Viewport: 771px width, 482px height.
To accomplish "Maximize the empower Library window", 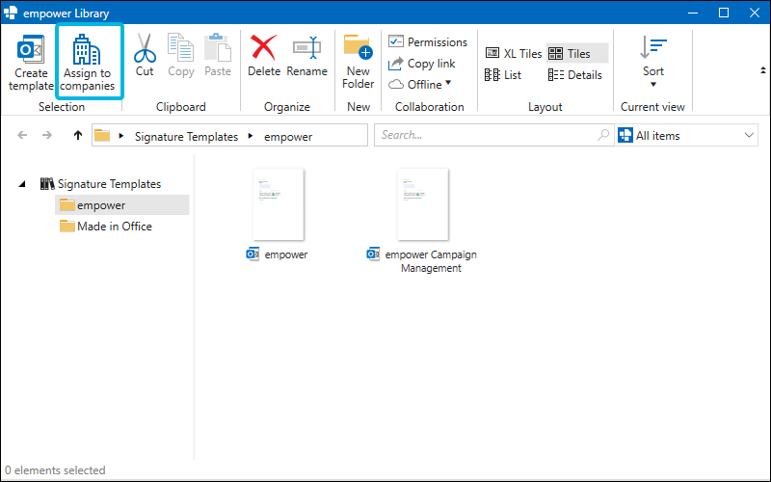I will 724,13.
